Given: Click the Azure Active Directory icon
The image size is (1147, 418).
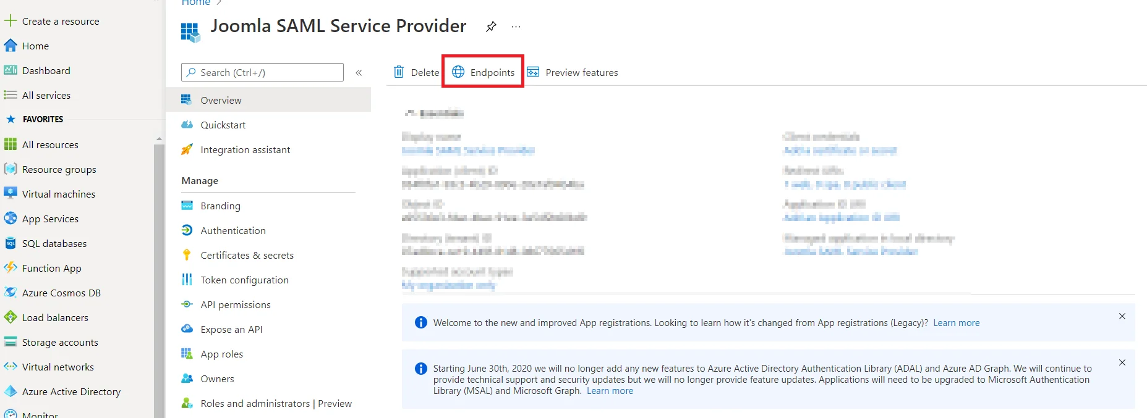Looking at the screenshot, I should coord(10,391).
